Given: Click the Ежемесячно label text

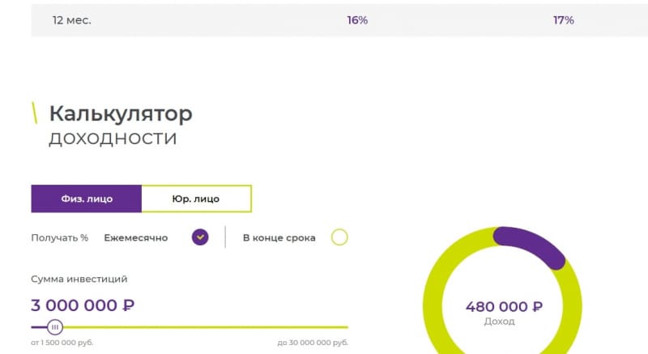Looking at the screenshot, I should pyautogui.click(x=136, y=238).
